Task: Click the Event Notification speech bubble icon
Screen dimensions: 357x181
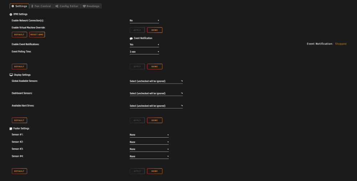Action: tap(131, 38)
